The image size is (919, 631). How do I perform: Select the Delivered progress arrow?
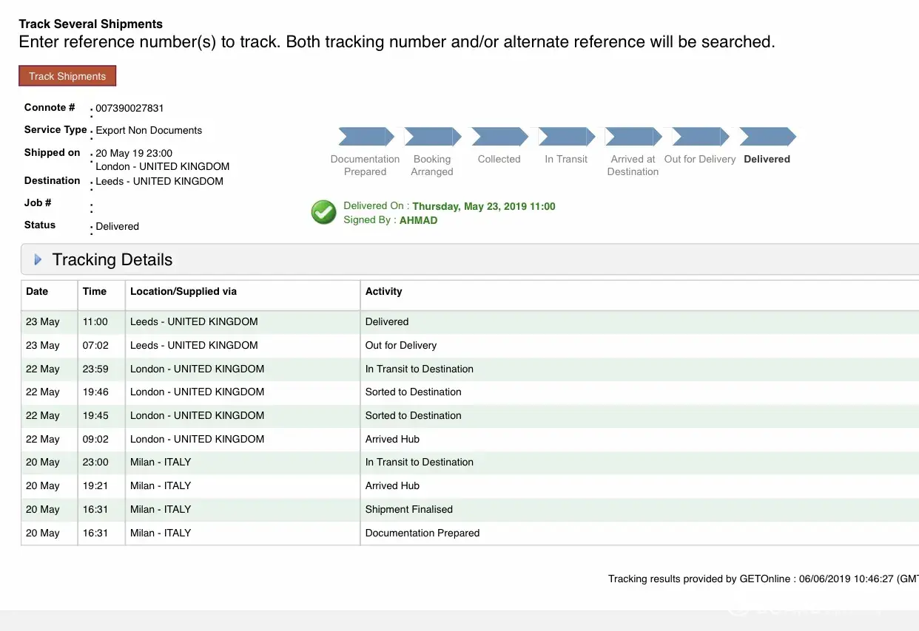click(767, 137)
